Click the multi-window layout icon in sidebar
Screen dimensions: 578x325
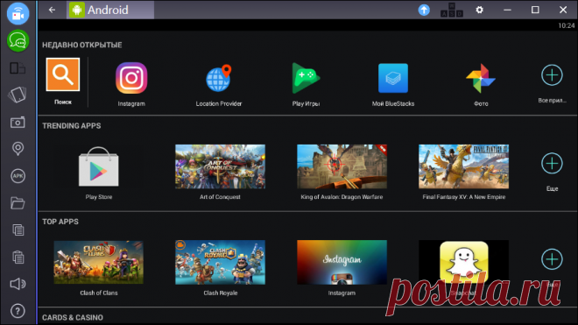pos(18,68)
